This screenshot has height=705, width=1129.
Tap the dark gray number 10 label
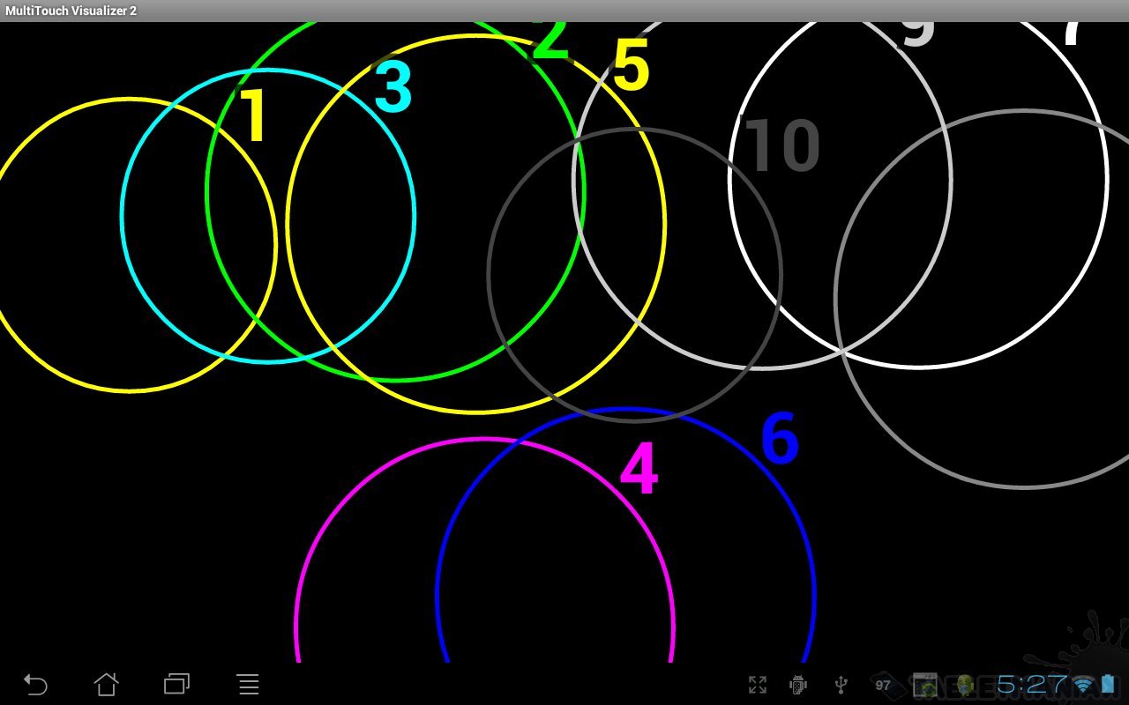(x=782, y=145)
